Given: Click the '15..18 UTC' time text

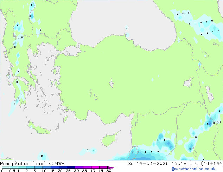Looking at the screenshot, I should tap(185, 164).
